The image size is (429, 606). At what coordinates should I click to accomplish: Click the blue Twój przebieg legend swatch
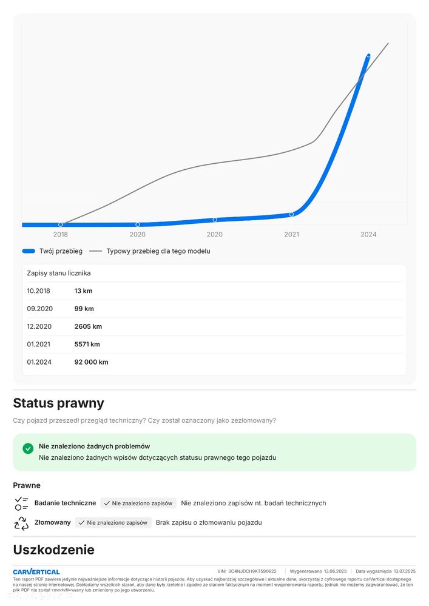(29, 251)
